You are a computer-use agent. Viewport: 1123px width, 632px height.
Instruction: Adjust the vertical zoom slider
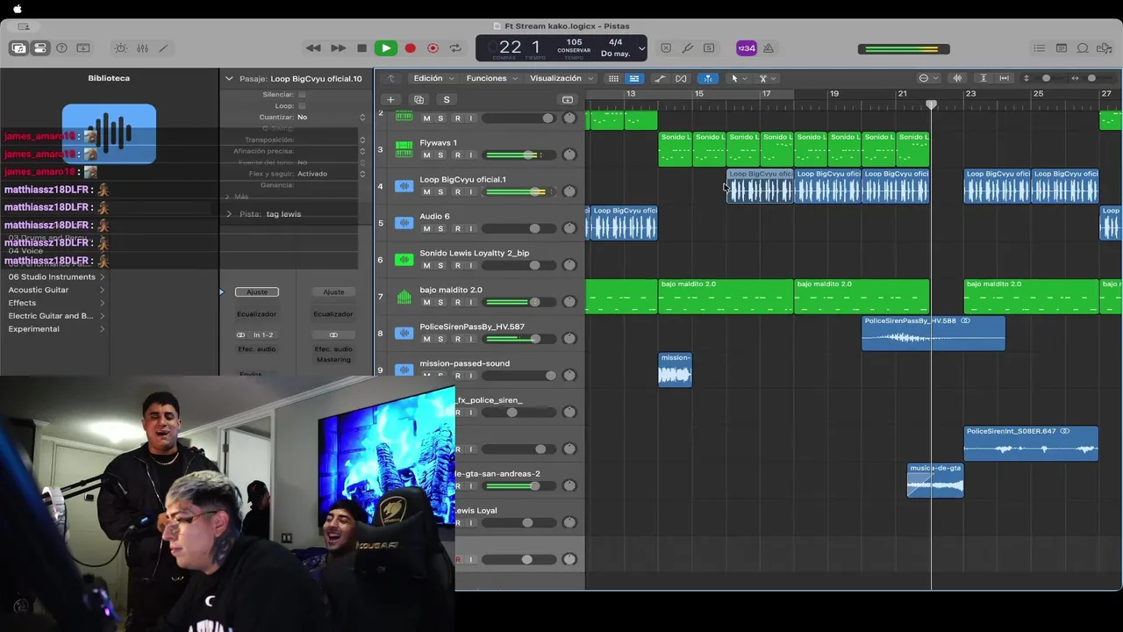click(1046, 78)
